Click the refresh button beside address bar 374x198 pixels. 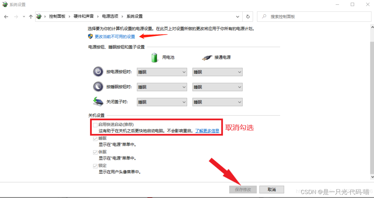click(248, 17)
